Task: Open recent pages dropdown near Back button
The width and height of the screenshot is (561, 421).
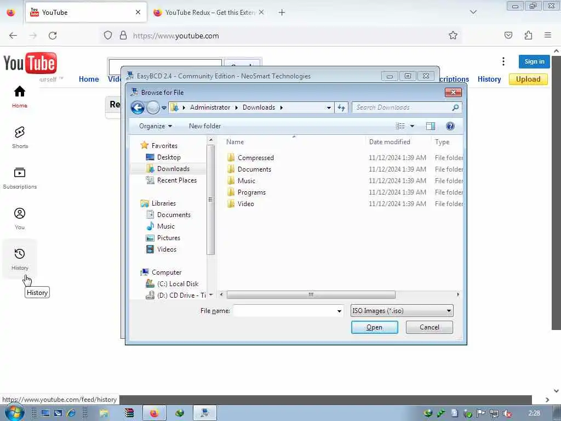Action: pyautogui.click(x=164, y=107)
